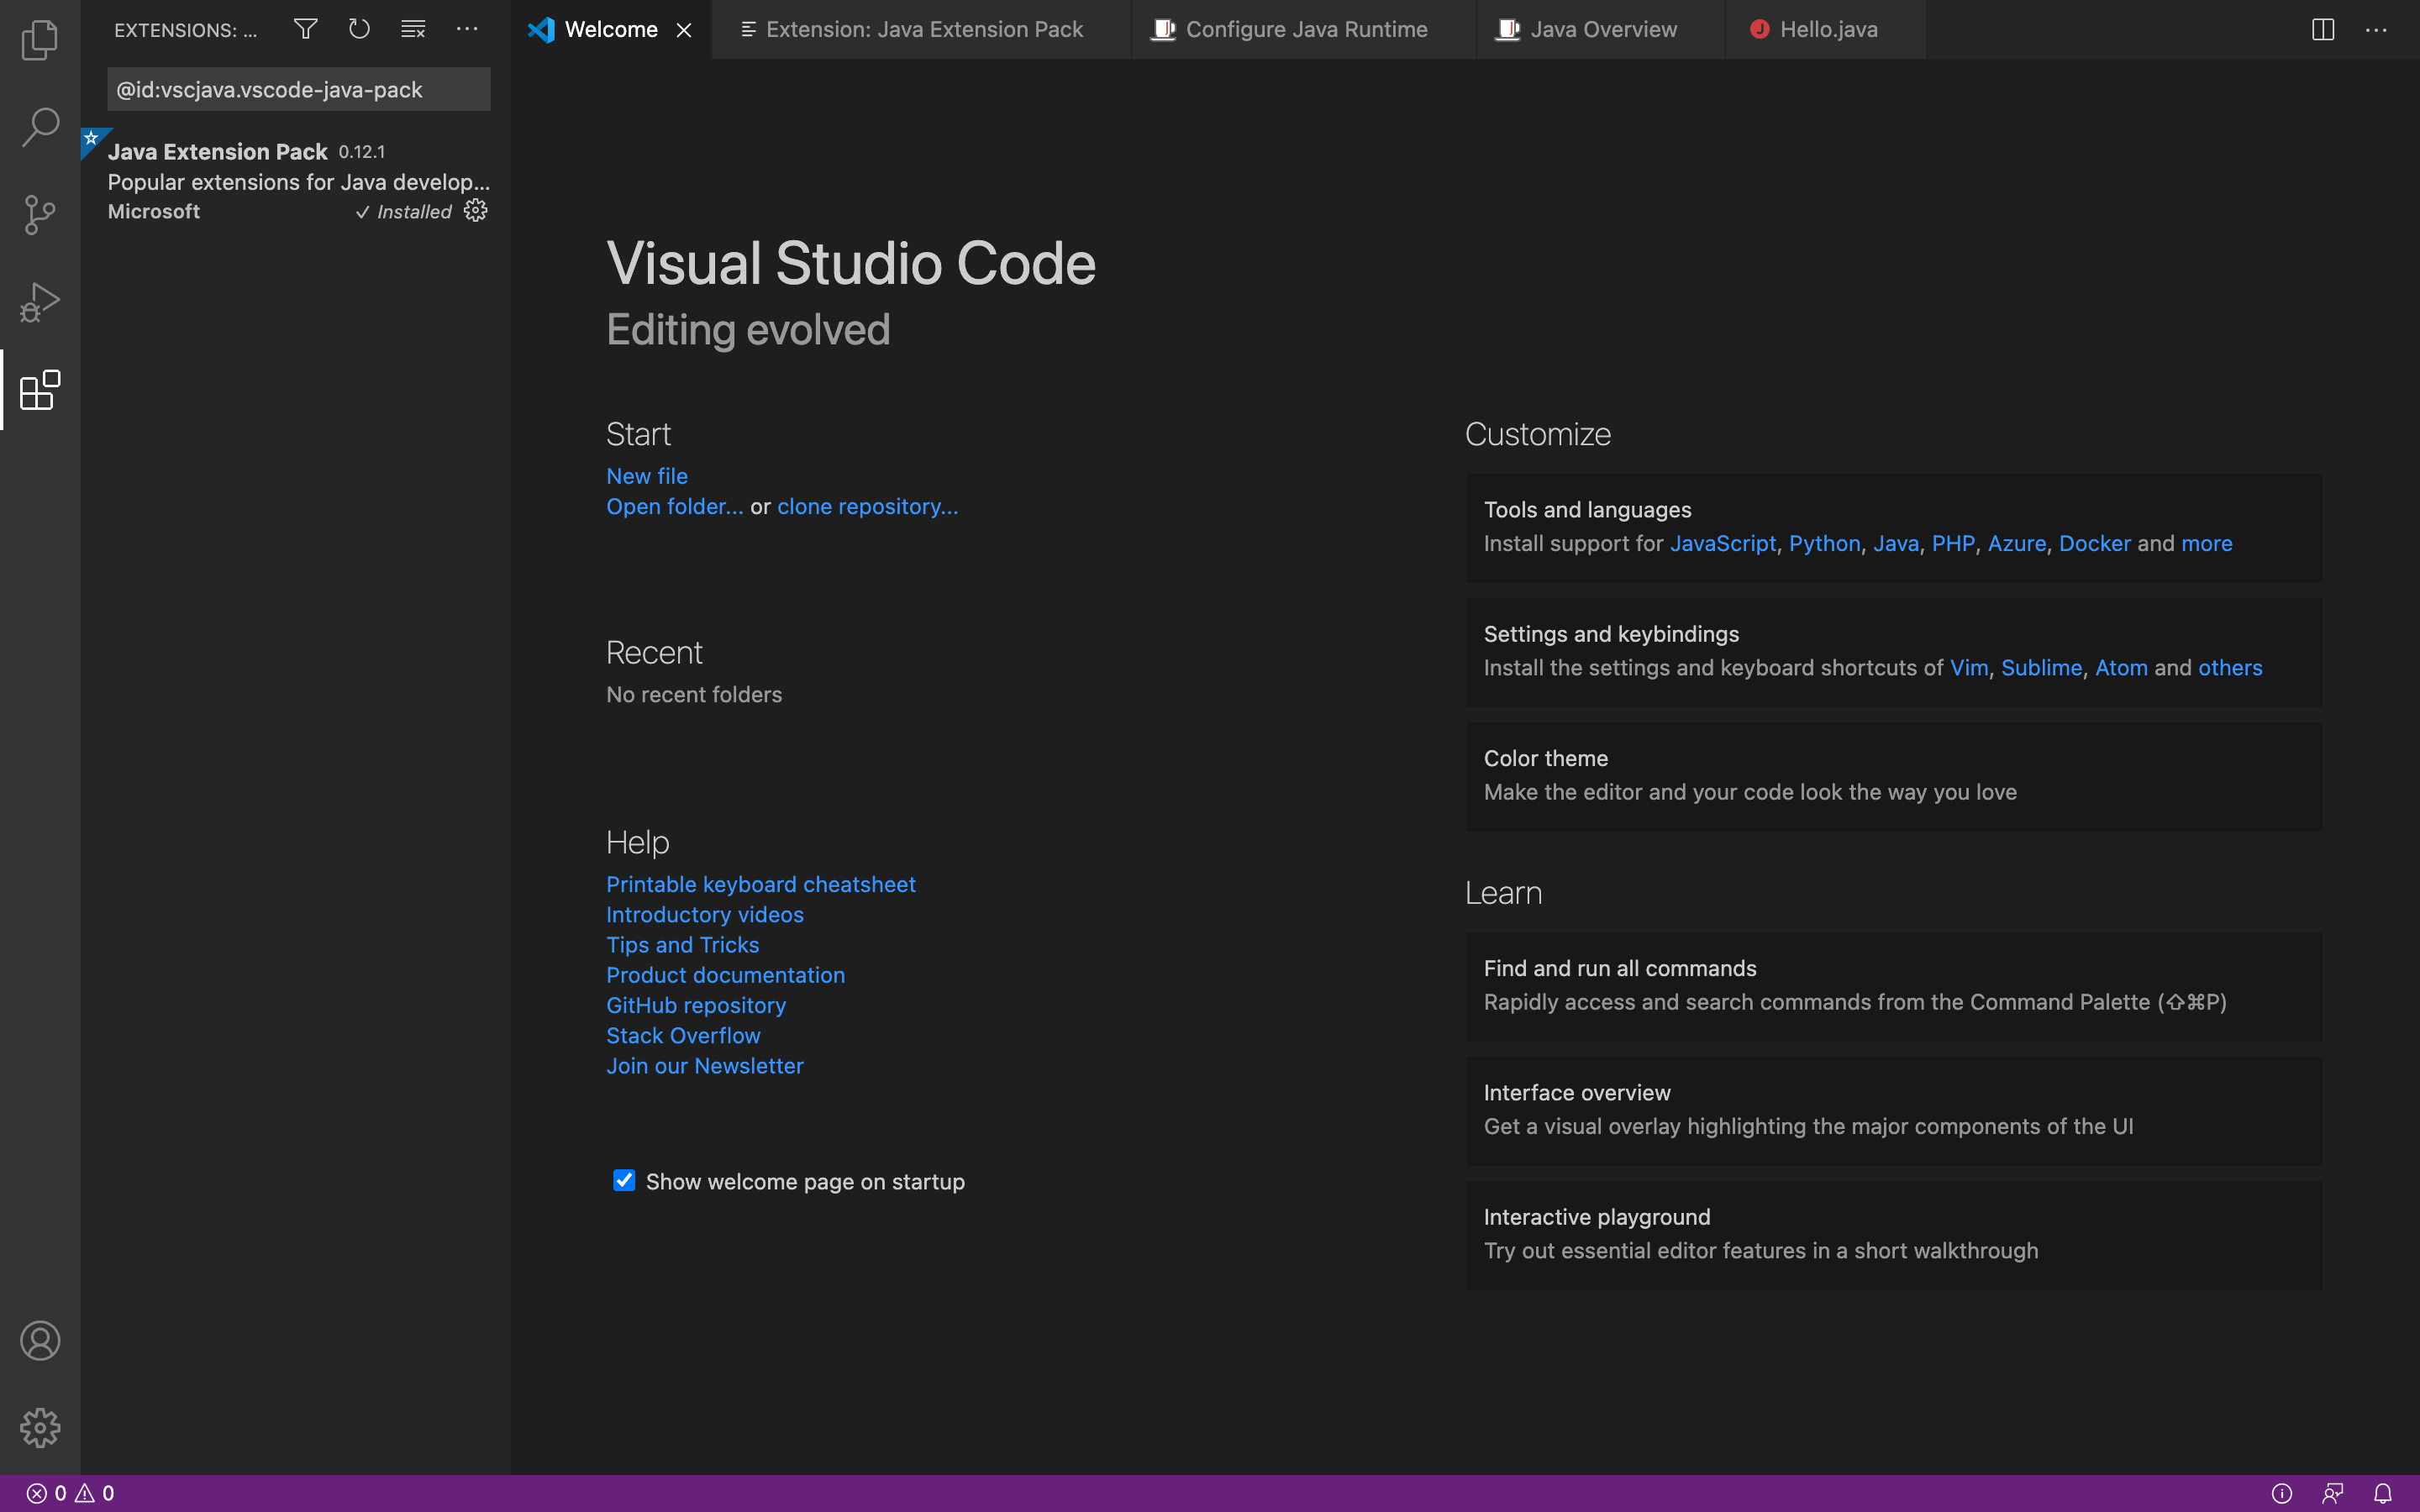Open the Run and Debug view
Screen dimensions: 2420x1512
40,301
